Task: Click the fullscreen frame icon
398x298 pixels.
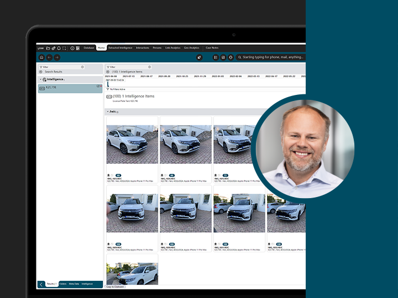Action: (64, 48)
